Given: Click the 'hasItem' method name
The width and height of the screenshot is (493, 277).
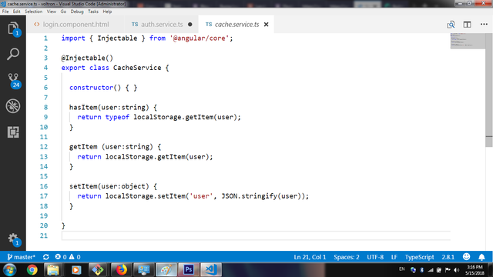Looking at the screenshot, I should (83, 108).
